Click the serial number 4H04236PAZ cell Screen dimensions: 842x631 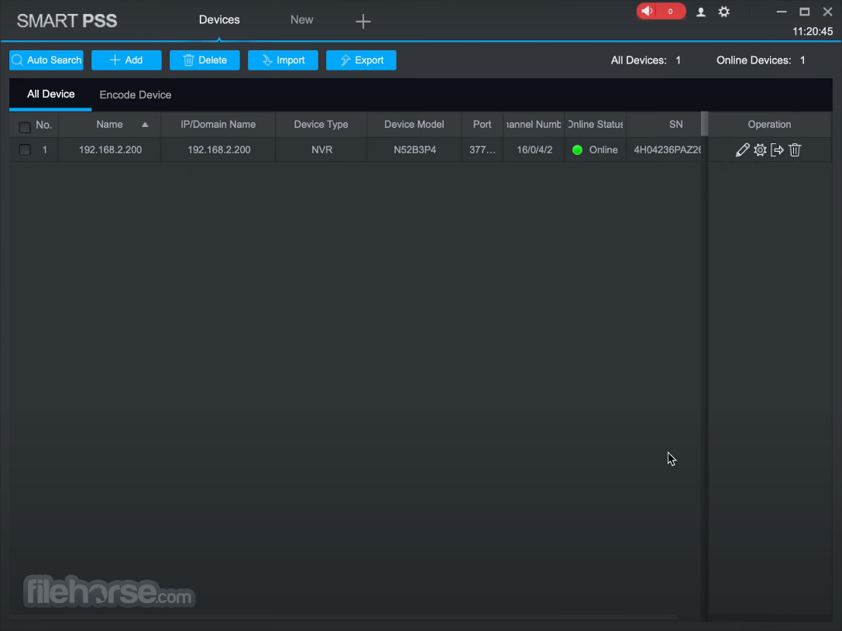pyautogui.click(x=665, y=149)
